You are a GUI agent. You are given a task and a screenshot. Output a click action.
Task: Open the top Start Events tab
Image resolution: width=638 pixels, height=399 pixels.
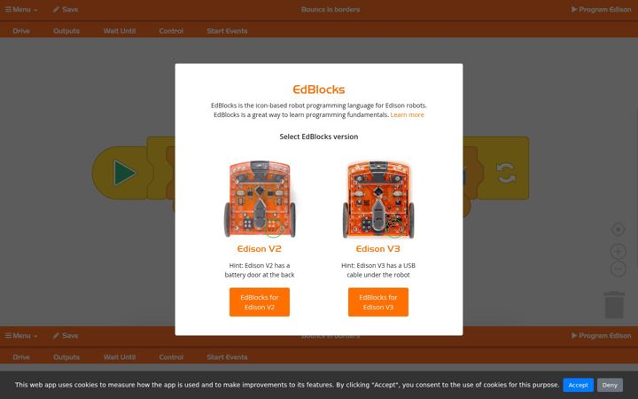[x=227, y=31]
